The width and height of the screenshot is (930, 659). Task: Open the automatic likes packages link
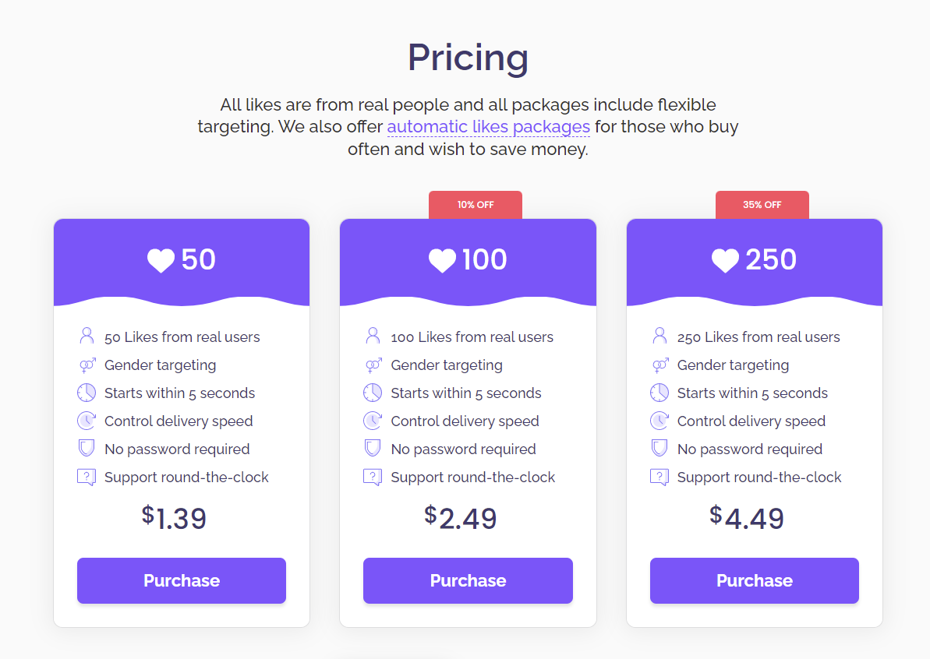pos(488,126)
